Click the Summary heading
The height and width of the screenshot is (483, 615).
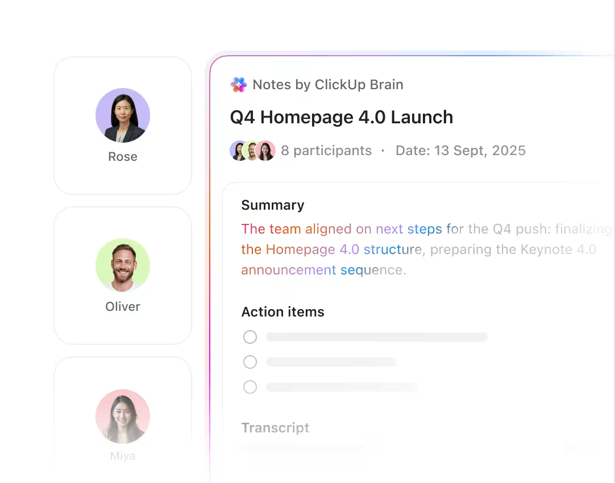coord(273,205)
